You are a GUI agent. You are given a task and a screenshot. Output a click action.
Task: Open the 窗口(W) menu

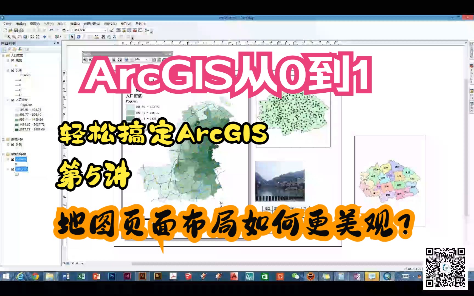pyautogui.click(x=126, y=24)
